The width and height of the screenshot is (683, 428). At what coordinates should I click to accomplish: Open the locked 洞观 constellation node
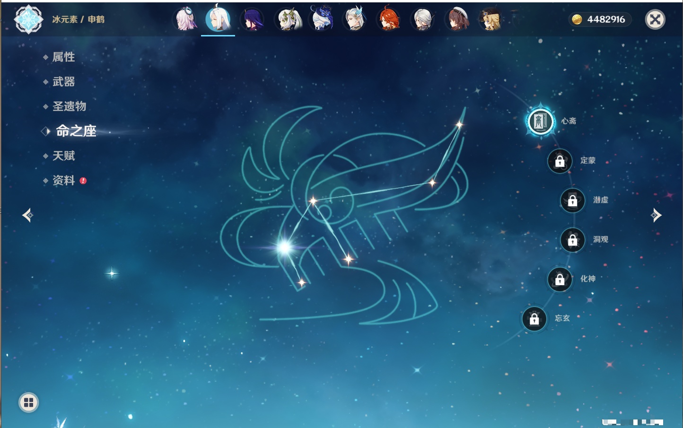point(572,240)
